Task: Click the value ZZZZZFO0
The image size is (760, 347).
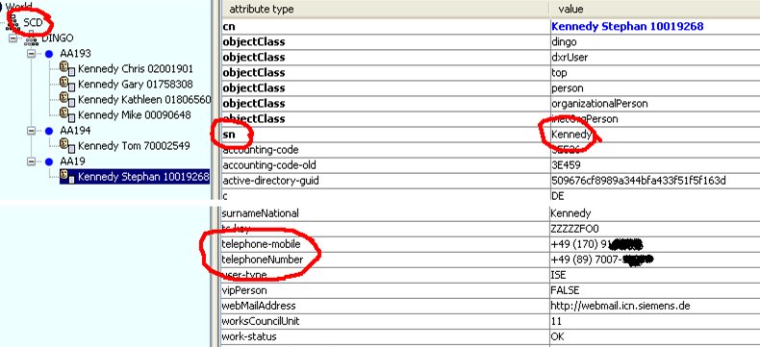Action: click(575, 229)
